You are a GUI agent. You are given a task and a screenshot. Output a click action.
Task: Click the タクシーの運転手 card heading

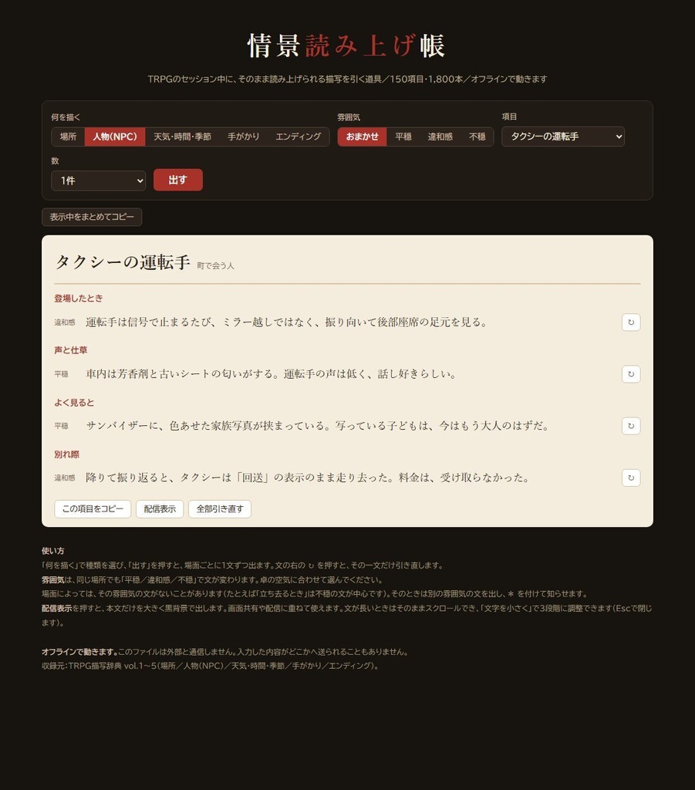click(123, 262)
